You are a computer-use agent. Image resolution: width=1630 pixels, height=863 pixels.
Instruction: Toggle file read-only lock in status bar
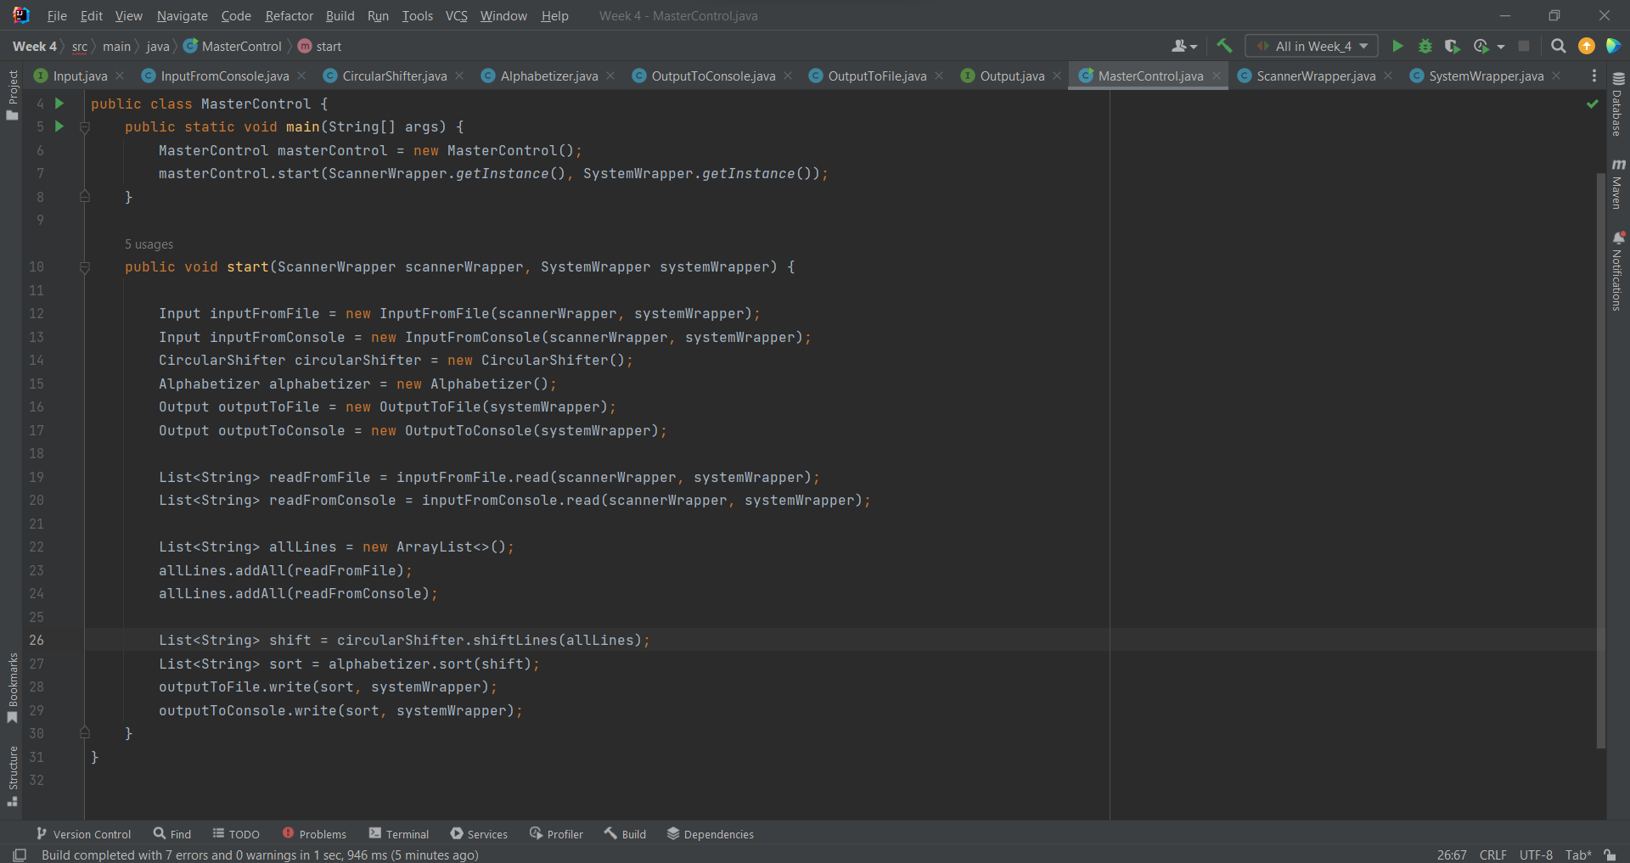click(x=1610, y=855)
